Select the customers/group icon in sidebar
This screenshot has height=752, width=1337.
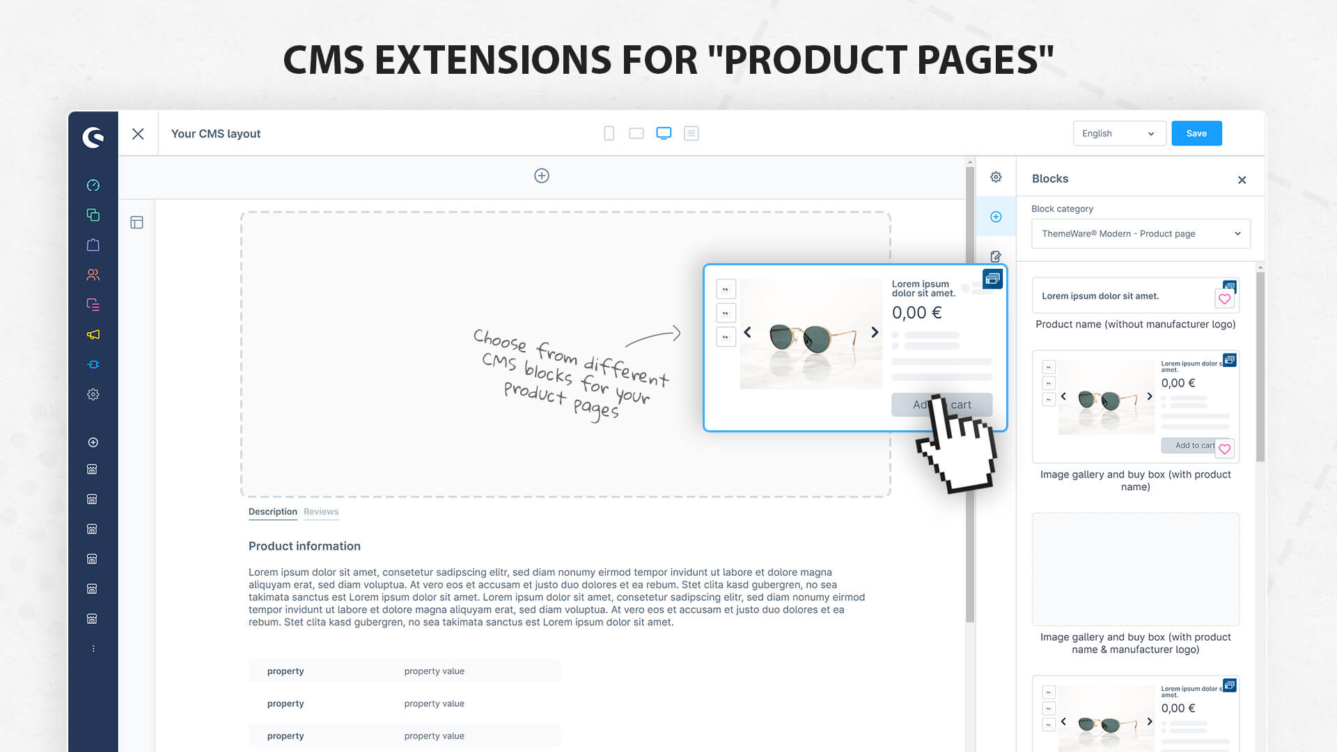coord(92,274)
